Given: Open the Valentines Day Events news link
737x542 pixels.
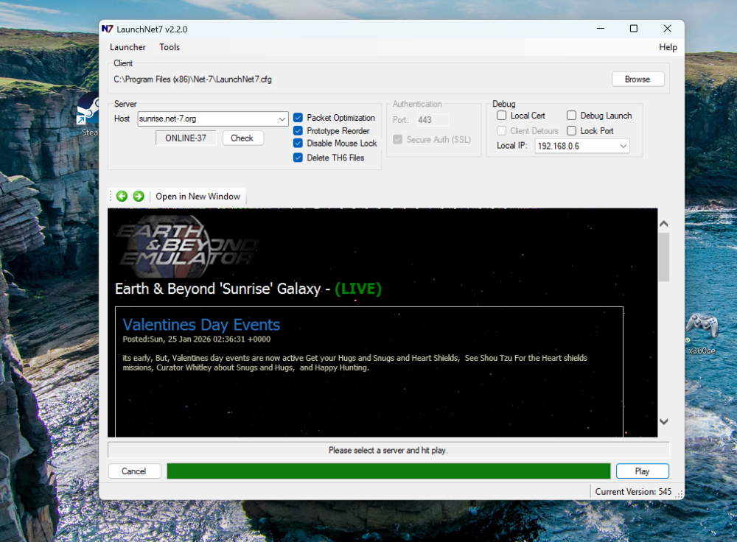Looking at the screenshot, I should coord(201,325).
